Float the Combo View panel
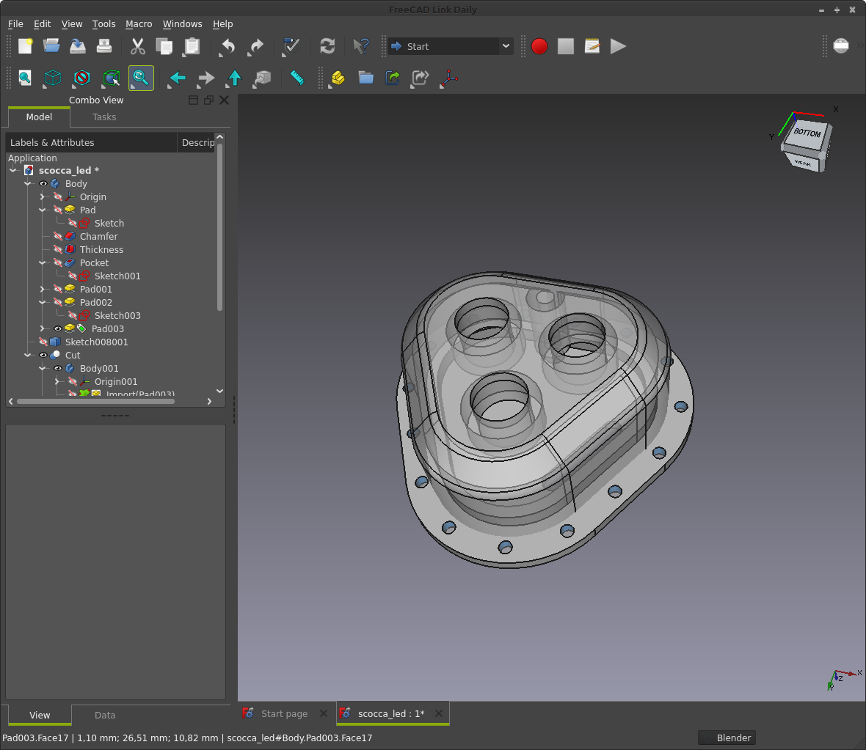 (208, 100)
